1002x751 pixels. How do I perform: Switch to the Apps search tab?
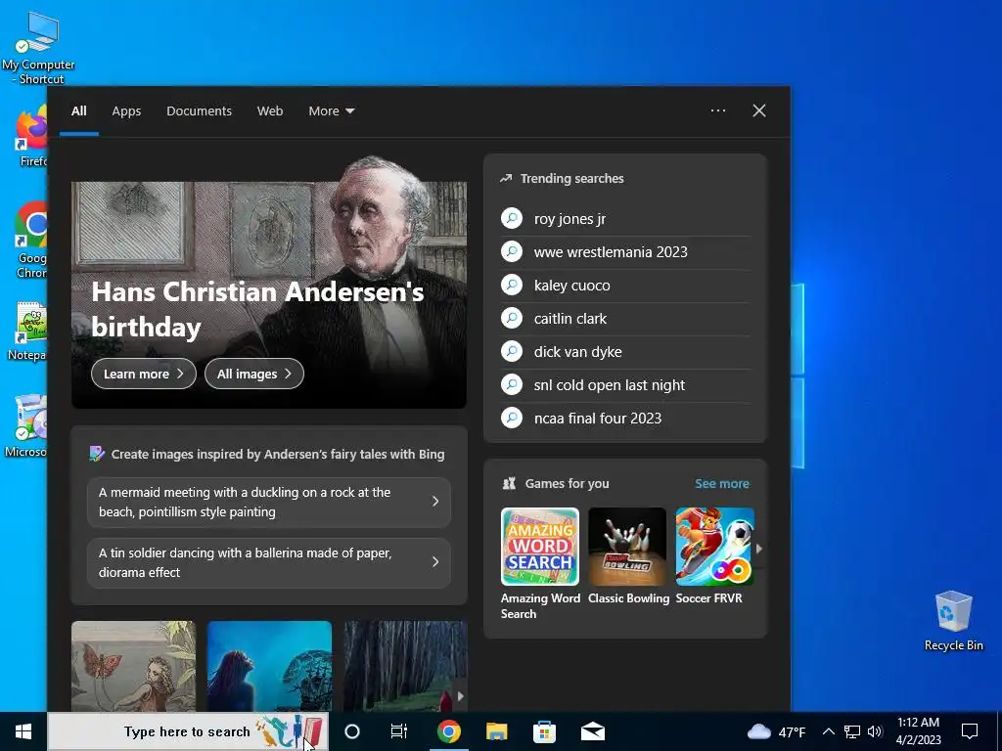[x=126, y=111]
